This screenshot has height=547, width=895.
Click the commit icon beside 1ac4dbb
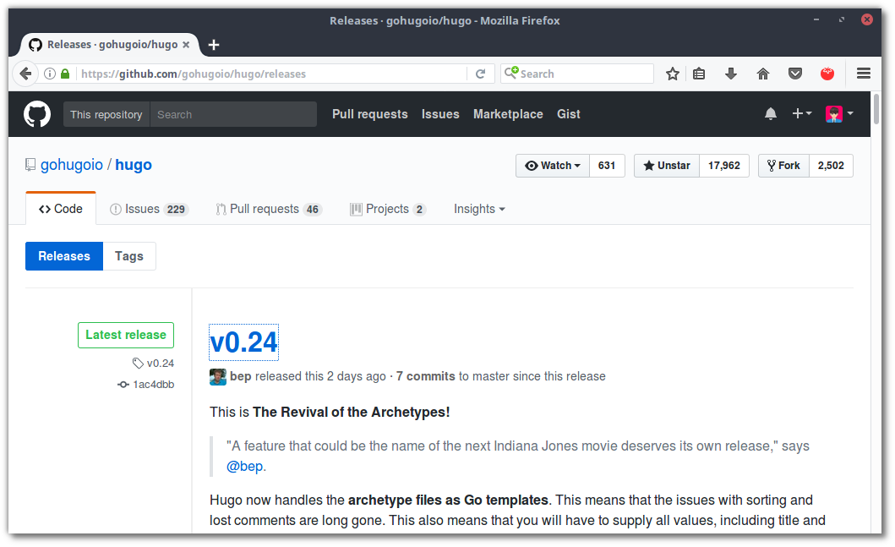(x=123, y=384)
